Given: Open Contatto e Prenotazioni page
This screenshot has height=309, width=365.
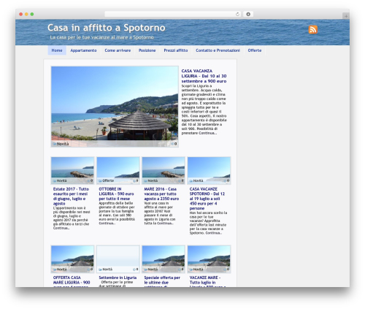Looking at the screenshot, I should [x=218, y=50].
